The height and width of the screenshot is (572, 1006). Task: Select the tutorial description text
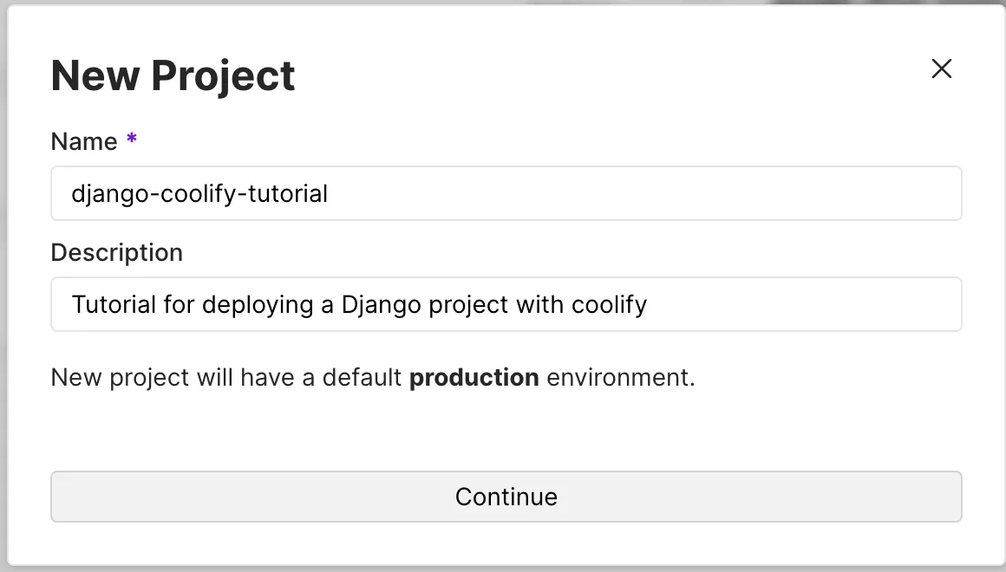tap(358, 304)
